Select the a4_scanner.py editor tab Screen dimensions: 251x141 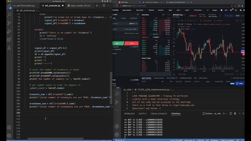(53, 5)
